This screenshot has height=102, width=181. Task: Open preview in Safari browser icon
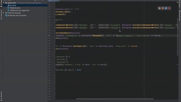point(166,8)
